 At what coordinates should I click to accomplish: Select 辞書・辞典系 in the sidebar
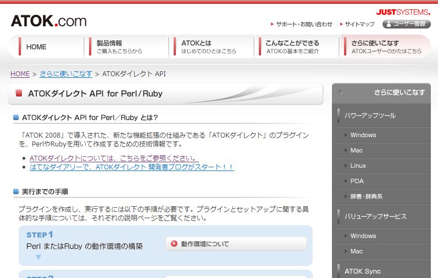381,196
